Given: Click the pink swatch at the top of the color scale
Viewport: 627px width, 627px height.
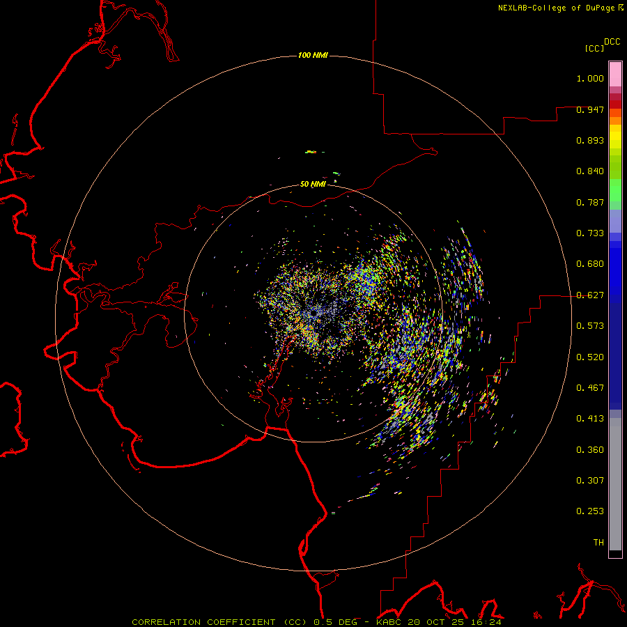Looking at the screenshot, I should tap(615, 75).
